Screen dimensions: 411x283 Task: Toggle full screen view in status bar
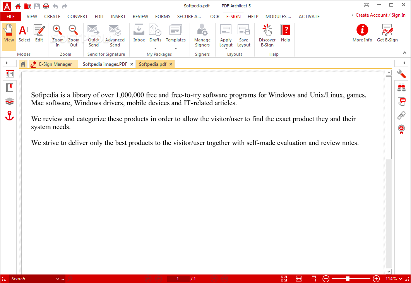pos(284,278)
